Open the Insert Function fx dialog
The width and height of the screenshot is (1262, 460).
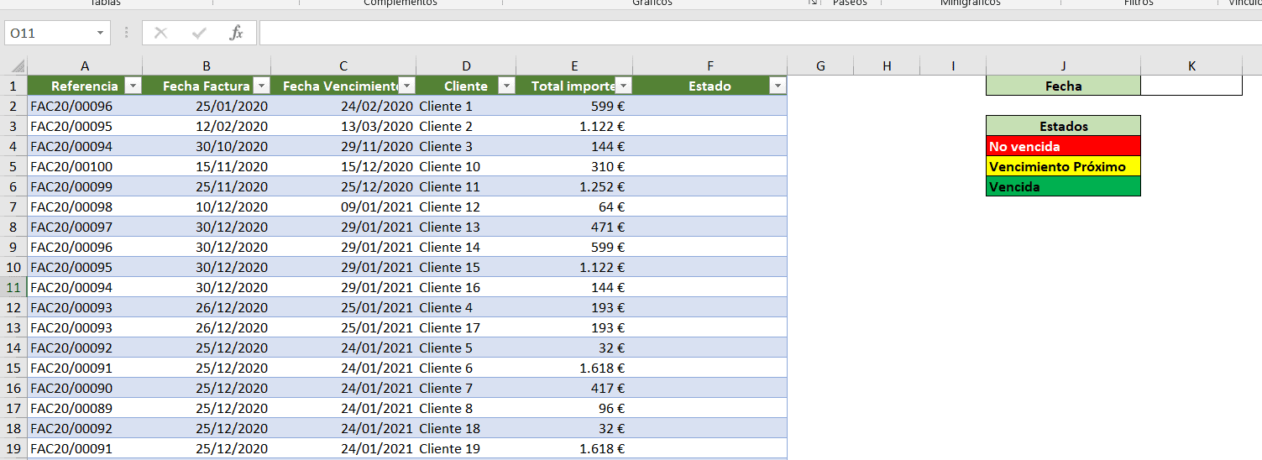(x=237, y=33)
